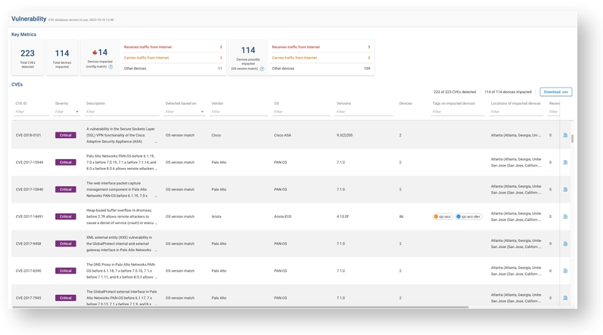Expand truncated description of CVE-2017-9458
Image resolution: width=603 pixels, height=335 pixels.
click(x=155, y=250)
